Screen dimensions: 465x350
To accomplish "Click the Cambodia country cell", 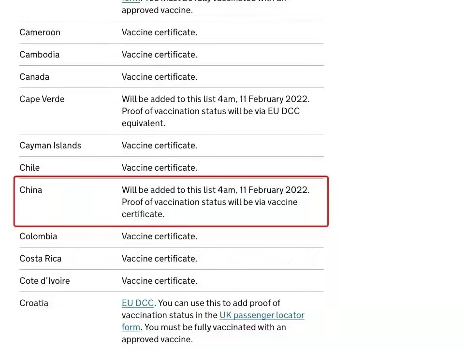I will pos(40,55).
